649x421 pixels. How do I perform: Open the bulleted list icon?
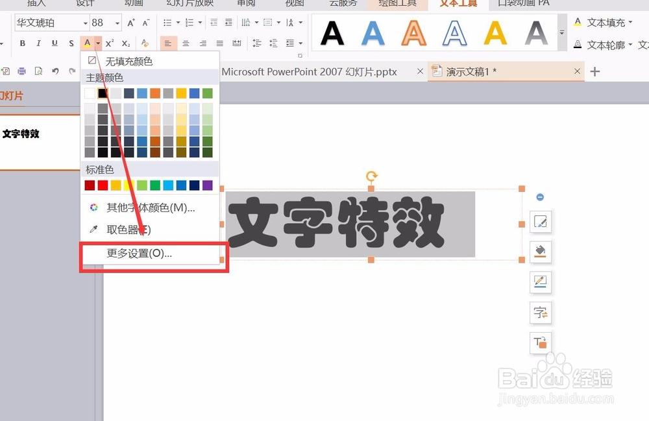click(167, 23)
